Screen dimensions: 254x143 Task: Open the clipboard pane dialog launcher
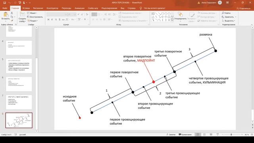click(x=16, y=25)
